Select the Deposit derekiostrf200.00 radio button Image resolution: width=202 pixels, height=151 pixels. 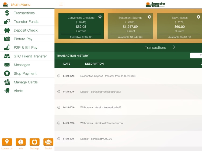coord(59,139)
